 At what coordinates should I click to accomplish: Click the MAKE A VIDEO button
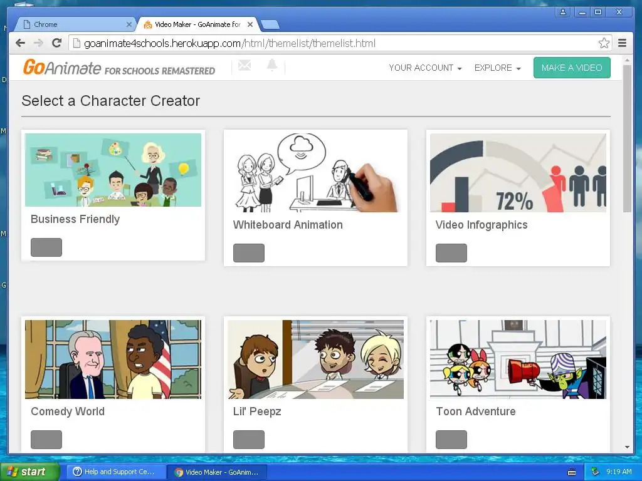click(572, 68)
